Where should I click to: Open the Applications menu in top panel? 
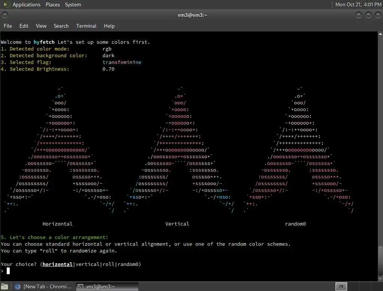27,4
